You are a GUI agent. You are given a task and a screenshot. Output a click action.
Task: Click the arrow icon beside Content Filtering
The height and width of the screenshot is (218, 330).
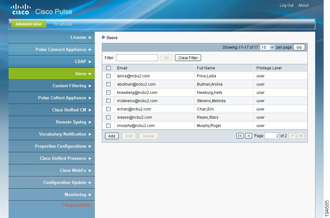pyautogui.click(x=90, y=86)
